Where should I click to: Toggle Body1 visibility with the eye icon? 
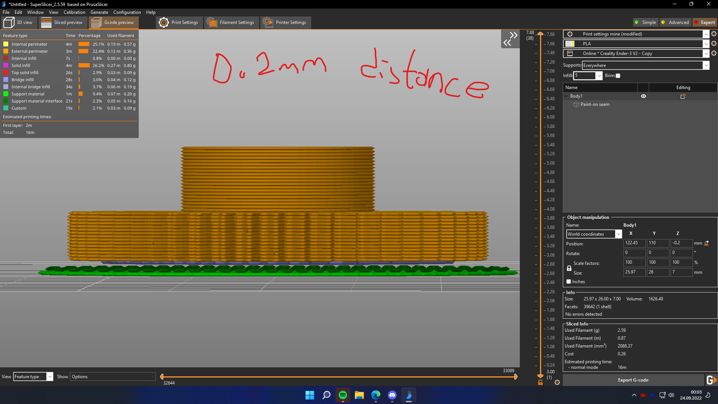coord(643,96)
